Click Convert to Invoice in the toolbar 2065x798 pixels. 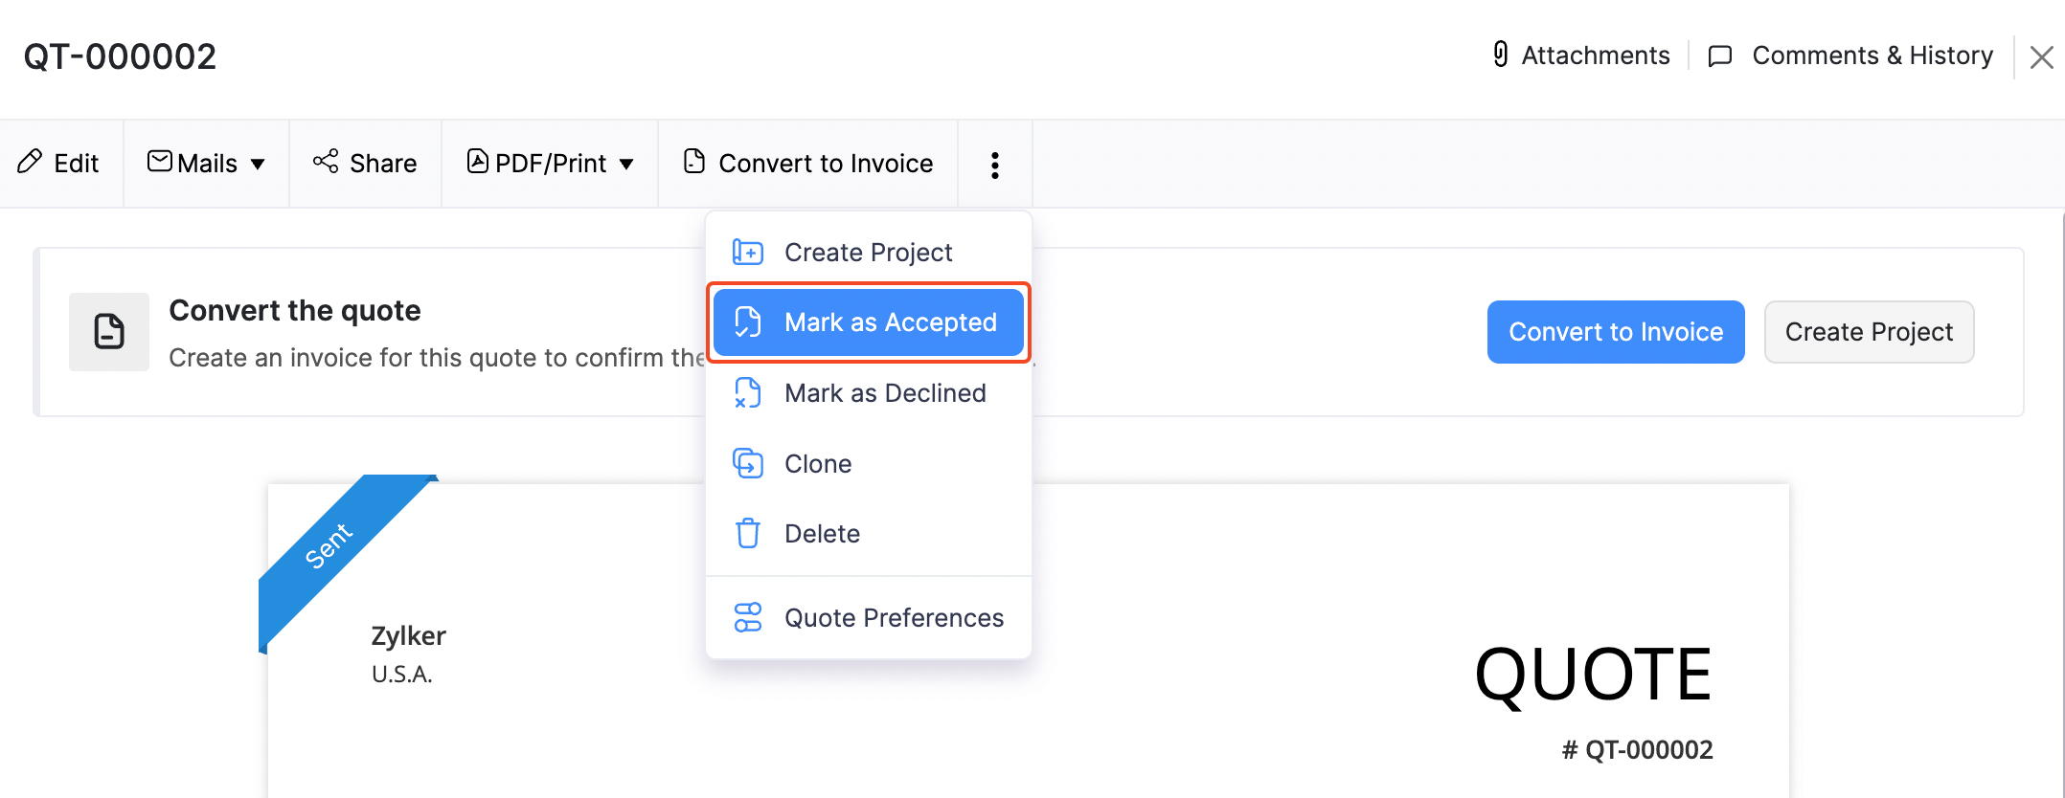(808, 164)
